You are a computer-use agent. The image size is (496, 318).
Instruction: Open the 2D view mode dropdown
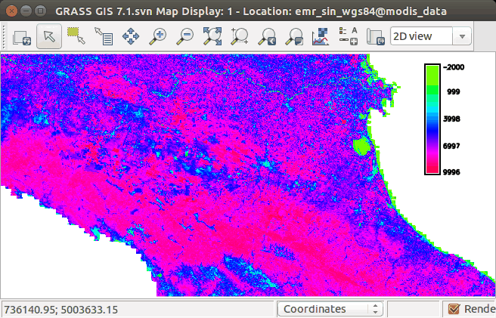point(430,36)
